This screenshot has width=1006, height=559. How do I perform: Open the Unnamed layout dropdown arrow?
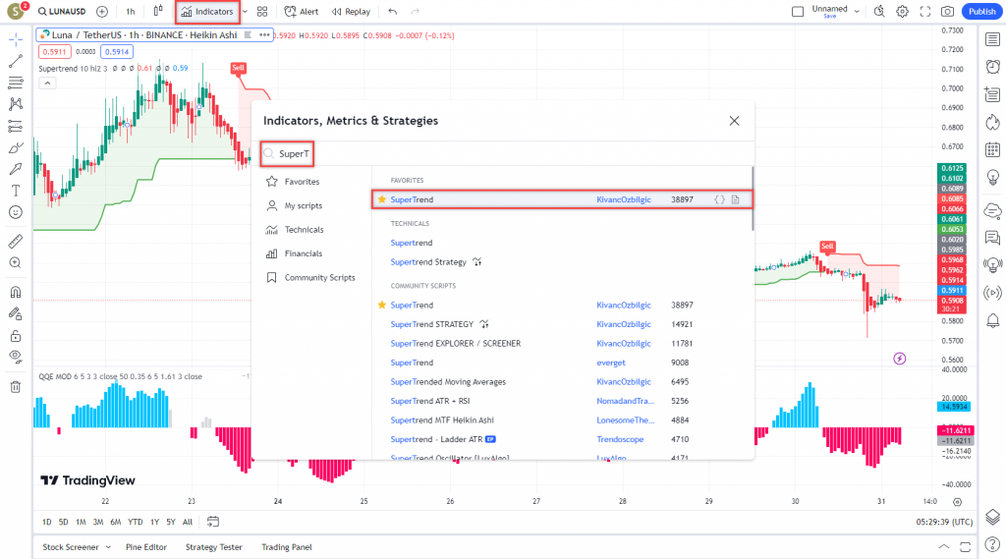857,12
